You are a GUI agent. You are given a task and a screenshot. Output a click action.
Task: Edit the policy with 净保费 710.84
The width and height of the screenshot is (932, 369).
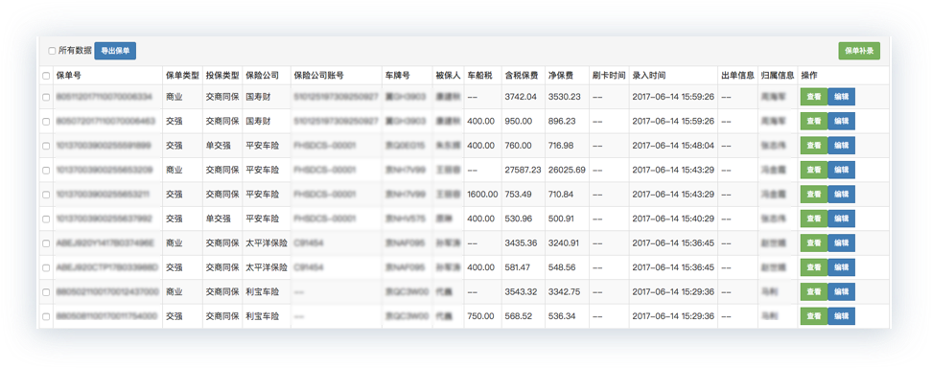coord(841,195)
